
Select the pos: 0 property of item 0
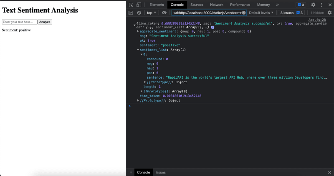[152, 73]
